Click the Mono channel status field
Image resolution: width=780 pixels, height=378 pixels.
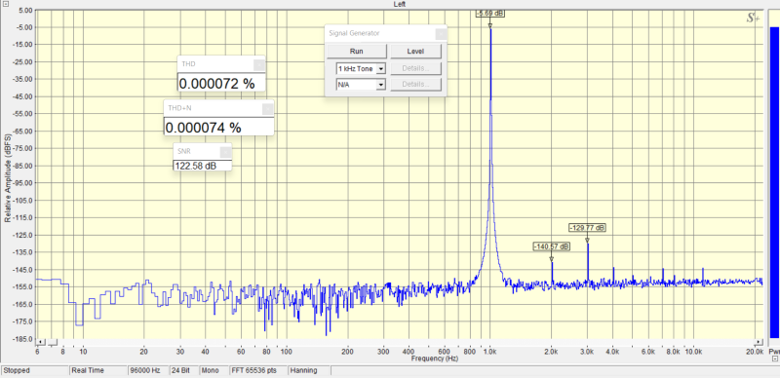[213, 370]
